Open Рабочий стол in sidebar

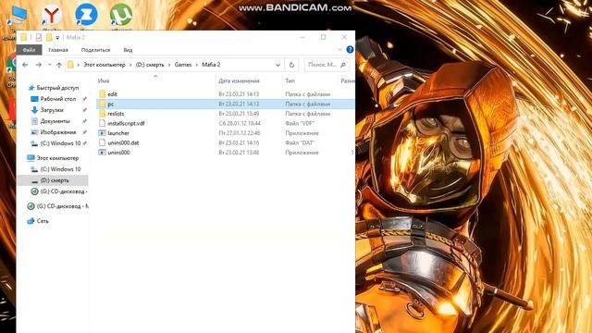click(57, 99)
